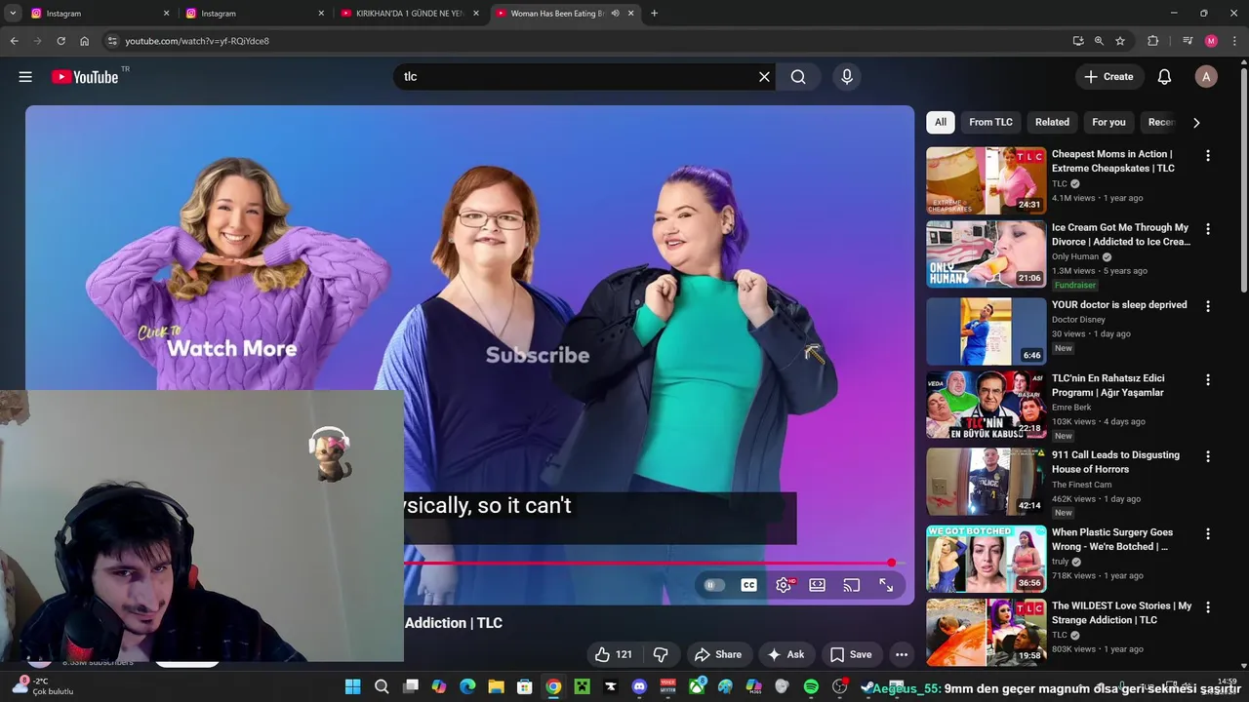Screen dimensions: 1249x702
Task: Bookmark this page star icon
Action: pyautogui.click(x=1120, y=41)
